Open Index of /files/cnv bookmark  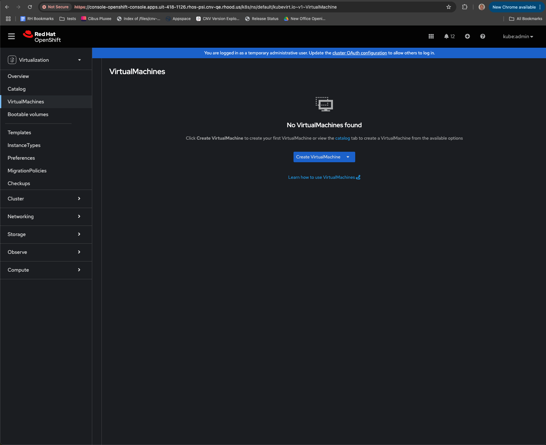(139, 19)
